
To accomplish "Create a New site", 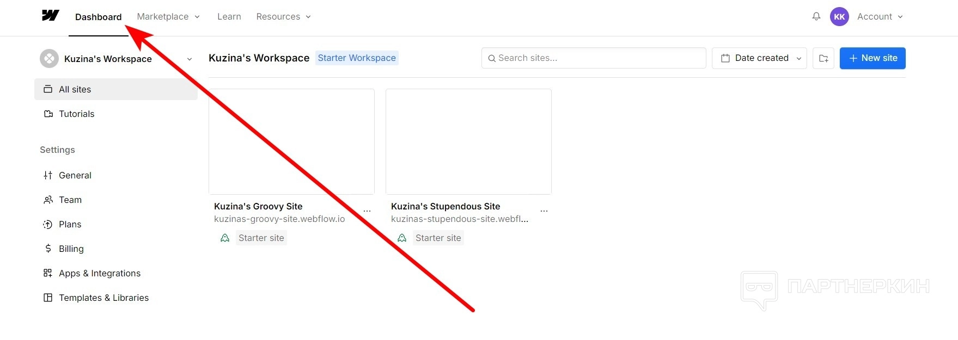I will click(x=872, y=58).
